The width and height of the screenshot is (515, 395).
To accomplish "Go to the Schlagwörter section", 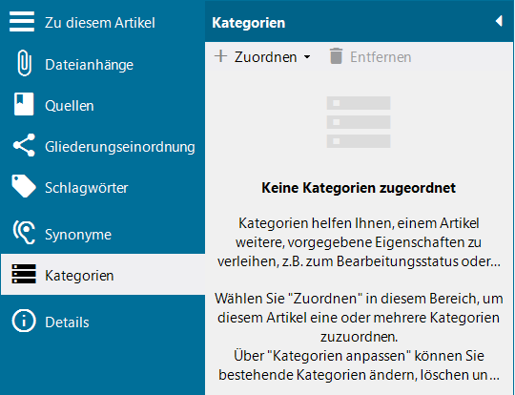I will pyautogui.click(x=87, y=188).
